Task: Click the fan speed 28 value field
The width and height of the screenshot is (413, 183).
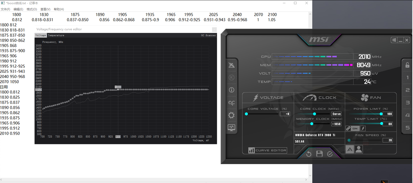Action: [x=387, y=140]
